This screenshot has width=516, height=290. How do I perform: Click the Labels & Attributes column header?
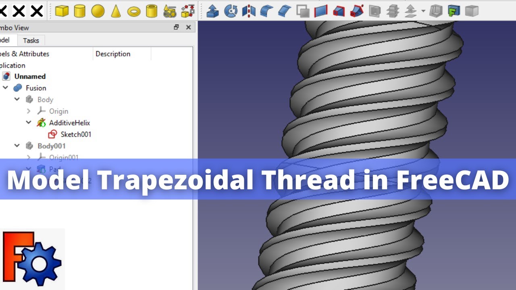[25, 54]
